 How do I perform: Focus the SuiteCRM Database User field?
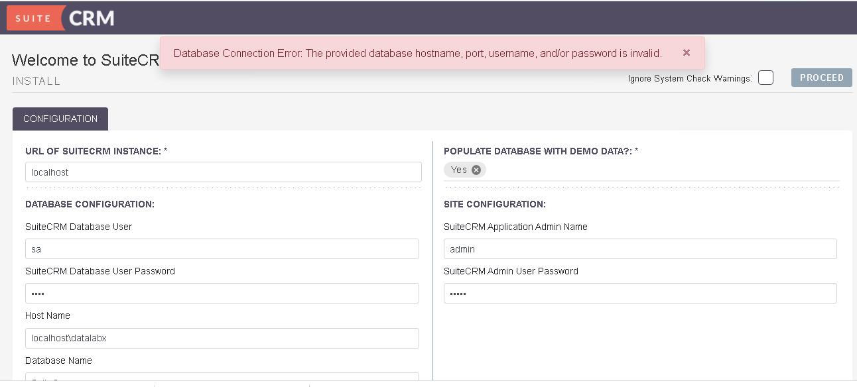click(222, 249)
